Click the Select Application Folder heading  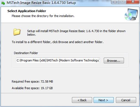(27, 11)
